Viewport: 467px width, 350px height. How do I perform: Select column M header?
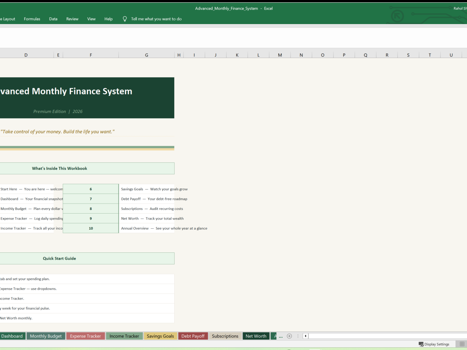[x=280, y=55]
